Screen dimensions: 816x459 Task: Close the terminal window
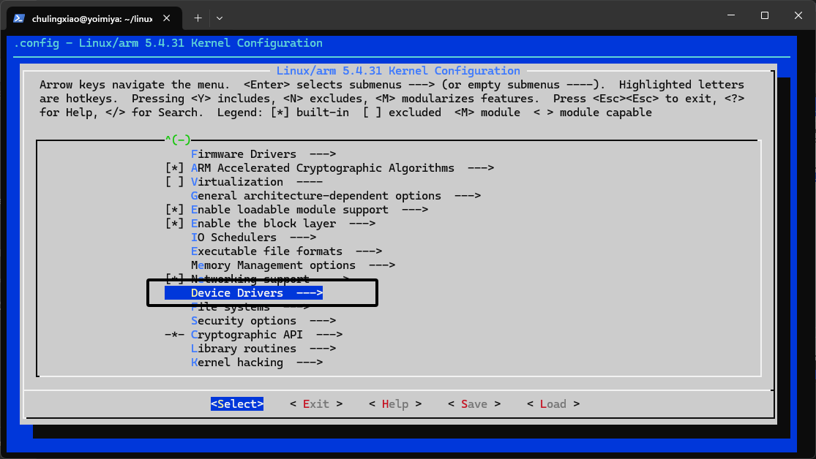(798, 15)
